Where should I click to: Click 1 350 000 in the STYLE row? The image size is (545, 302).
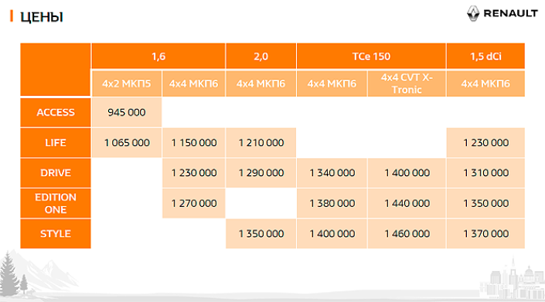point(261,233)
